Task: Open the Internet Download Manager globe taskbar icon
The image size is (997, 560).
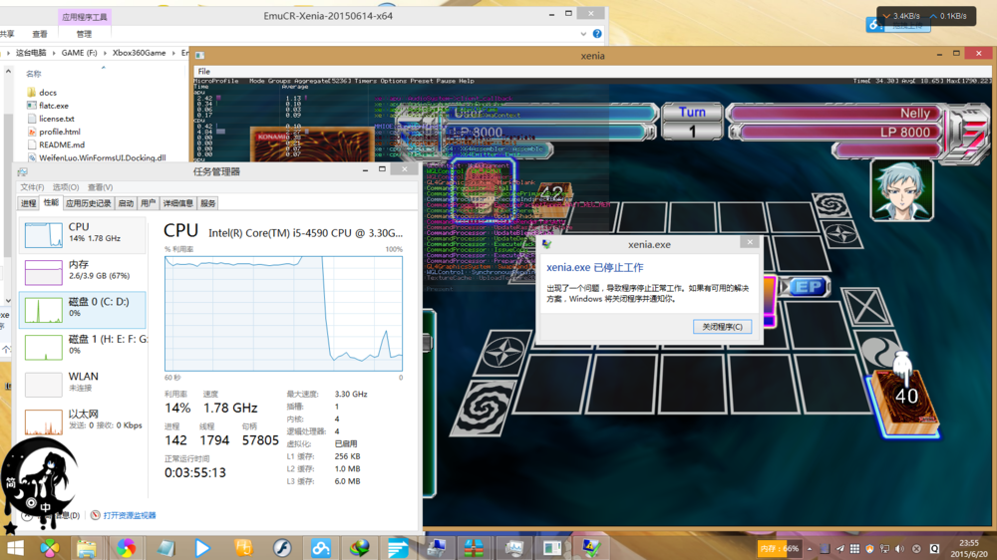Action: pyautogui.click(x=359, y=547)
